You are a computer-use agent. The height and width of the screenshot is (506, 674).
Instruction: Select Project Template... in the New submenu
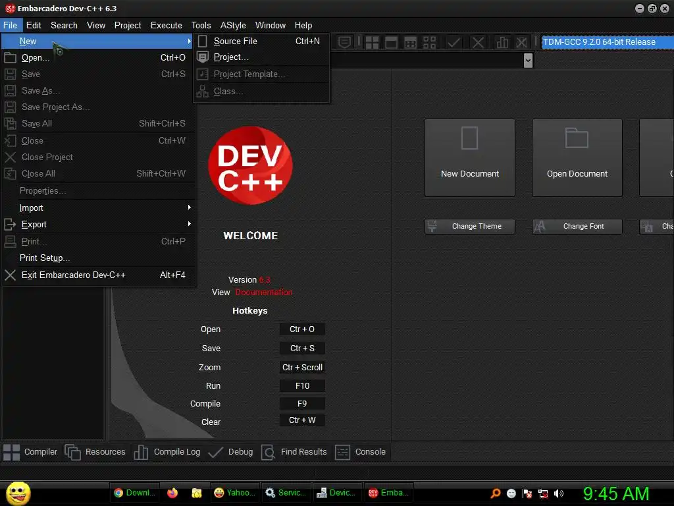coord(261,74)
